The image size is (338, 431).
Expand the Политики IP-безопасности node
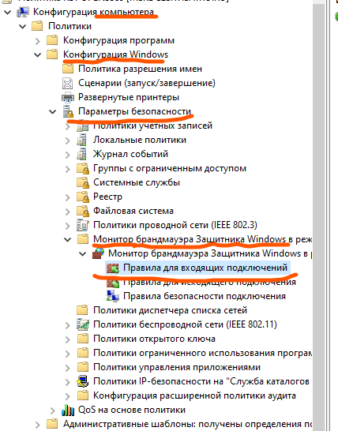click(68, 382)
